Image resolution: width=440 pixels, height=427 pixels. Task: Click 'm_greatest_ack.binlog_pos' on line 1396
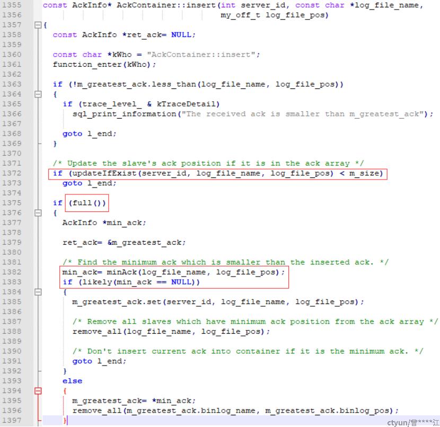(328, 411)
